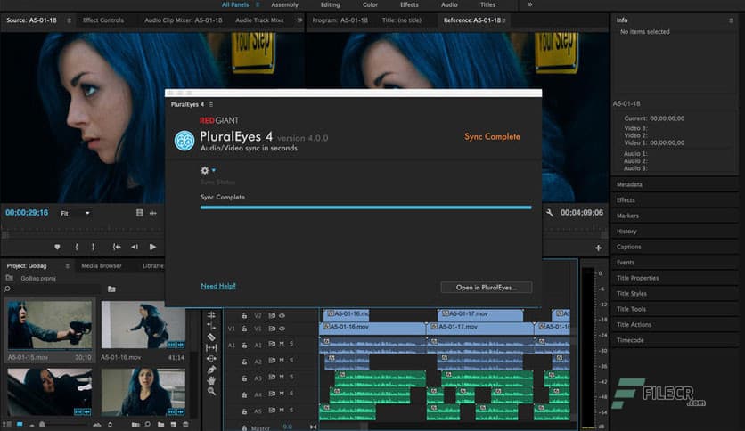Open PluralEyes gear settings dropdown

pyautogui.click(x=207, y=170)
